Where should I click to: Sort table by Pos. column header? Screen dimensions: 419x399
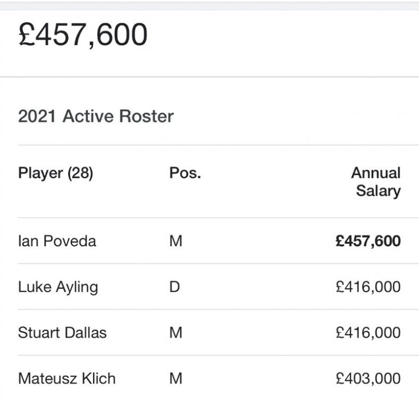185,173
